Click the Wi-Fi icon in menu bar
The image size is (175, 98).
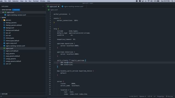[148, 1]
